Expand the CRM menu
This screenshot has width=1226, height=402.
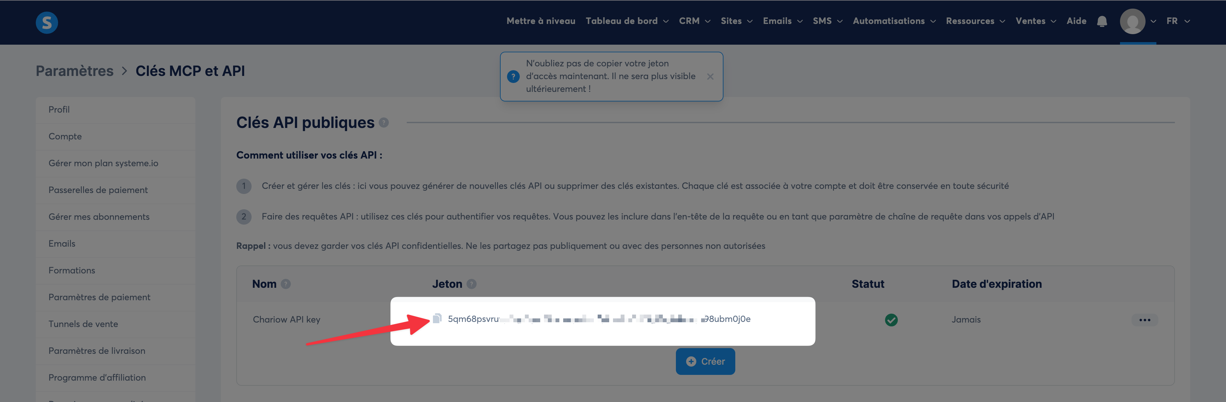pos(694,21)
